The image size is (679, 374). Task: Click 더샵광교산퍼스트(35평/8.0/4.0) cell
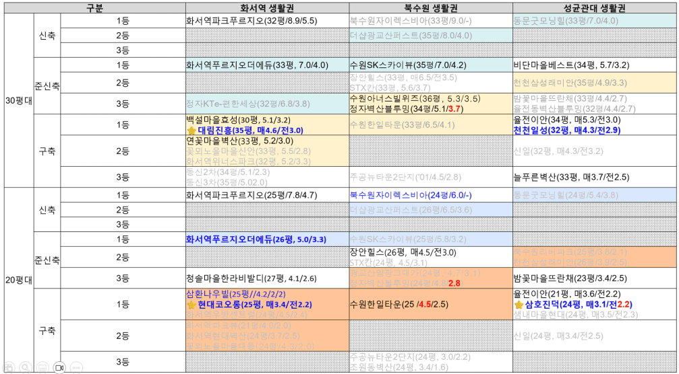[431, 36]
